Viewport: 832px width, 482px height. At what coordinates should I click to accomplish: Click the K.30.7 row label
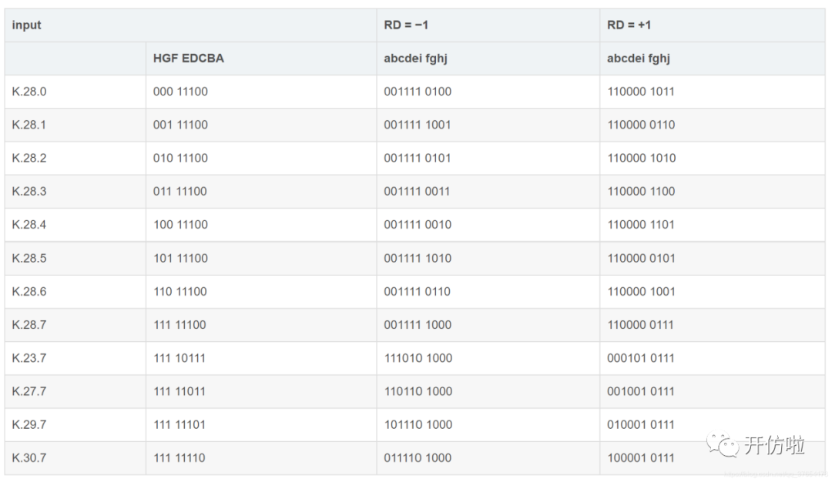click(29, 457)
